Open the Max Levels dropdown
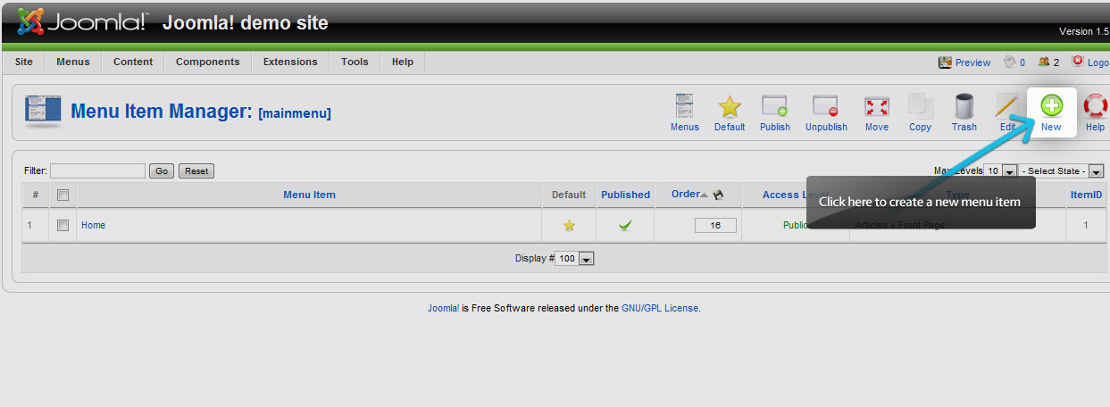The height and width of the screenshot is (407, 1110). 1000,170
